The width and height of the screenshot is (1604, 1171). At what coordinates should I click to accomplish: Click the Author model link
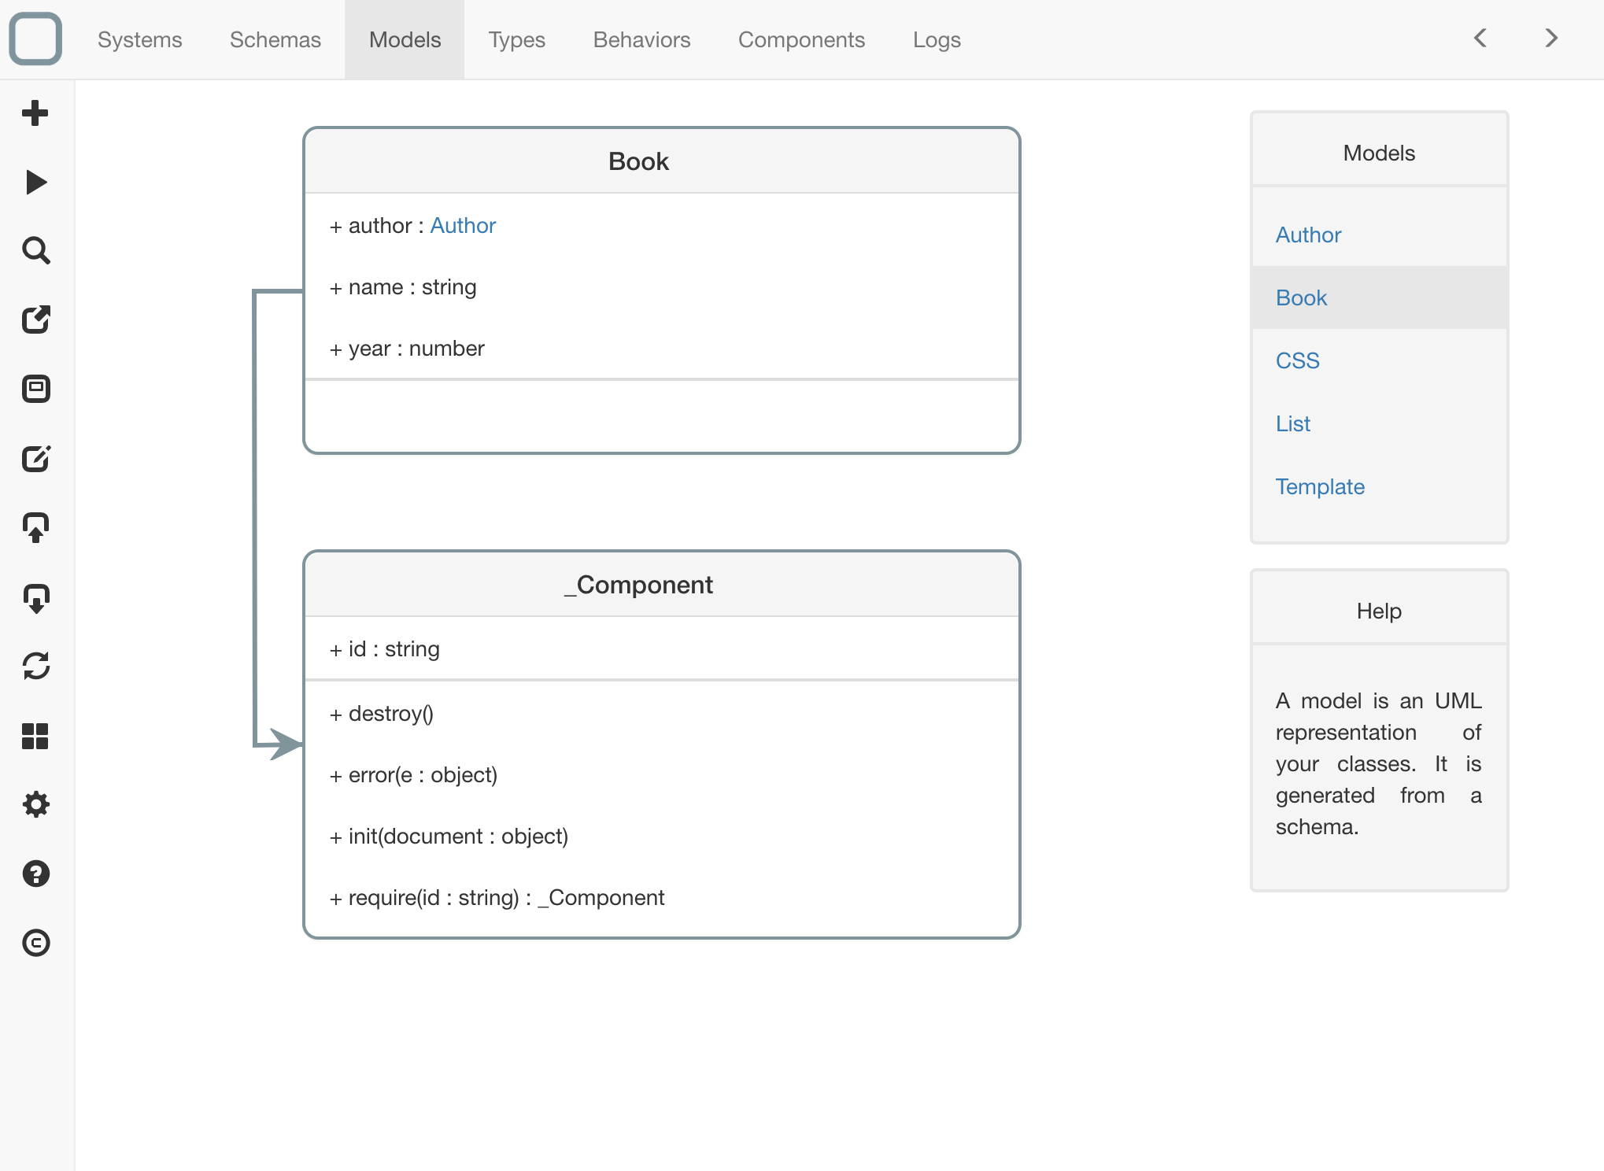(1309, 235)
